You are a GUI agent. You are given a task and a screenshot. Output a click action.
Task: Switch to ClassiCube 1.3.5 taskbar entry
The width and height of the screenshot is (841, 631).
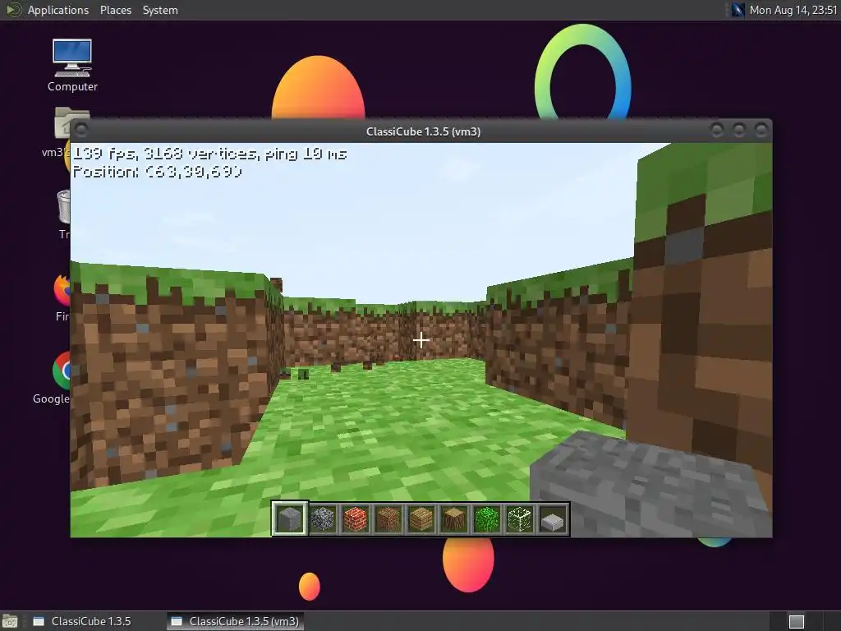90,621
